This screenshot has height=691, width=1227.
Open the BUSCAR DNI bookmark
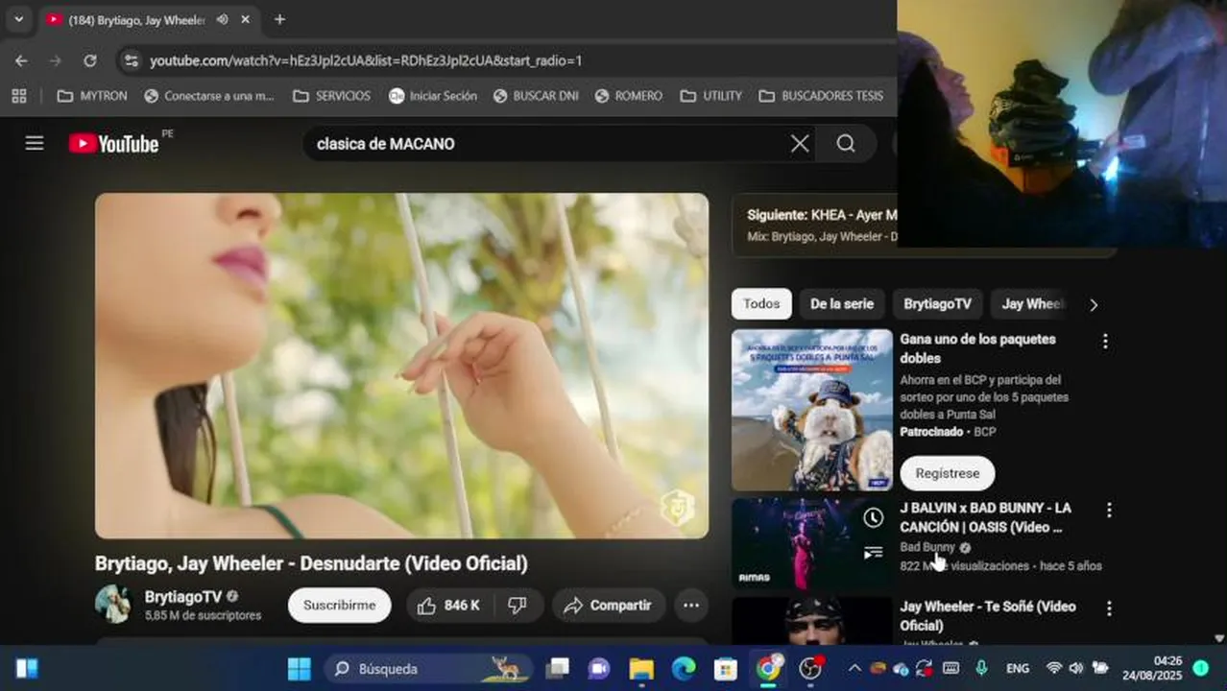pyautogui.click(x=536, y=96)
